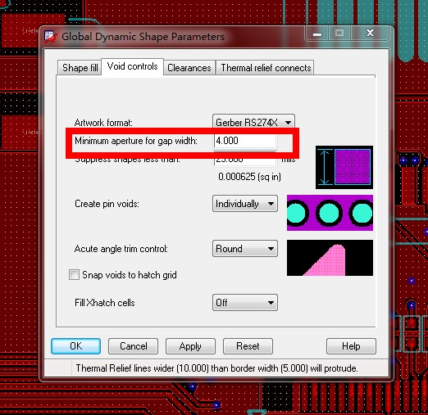Open the Thermal relief connects tab
Image resolution: width=428 pixels, height=415 pixels.
click(x=266, y=68)
